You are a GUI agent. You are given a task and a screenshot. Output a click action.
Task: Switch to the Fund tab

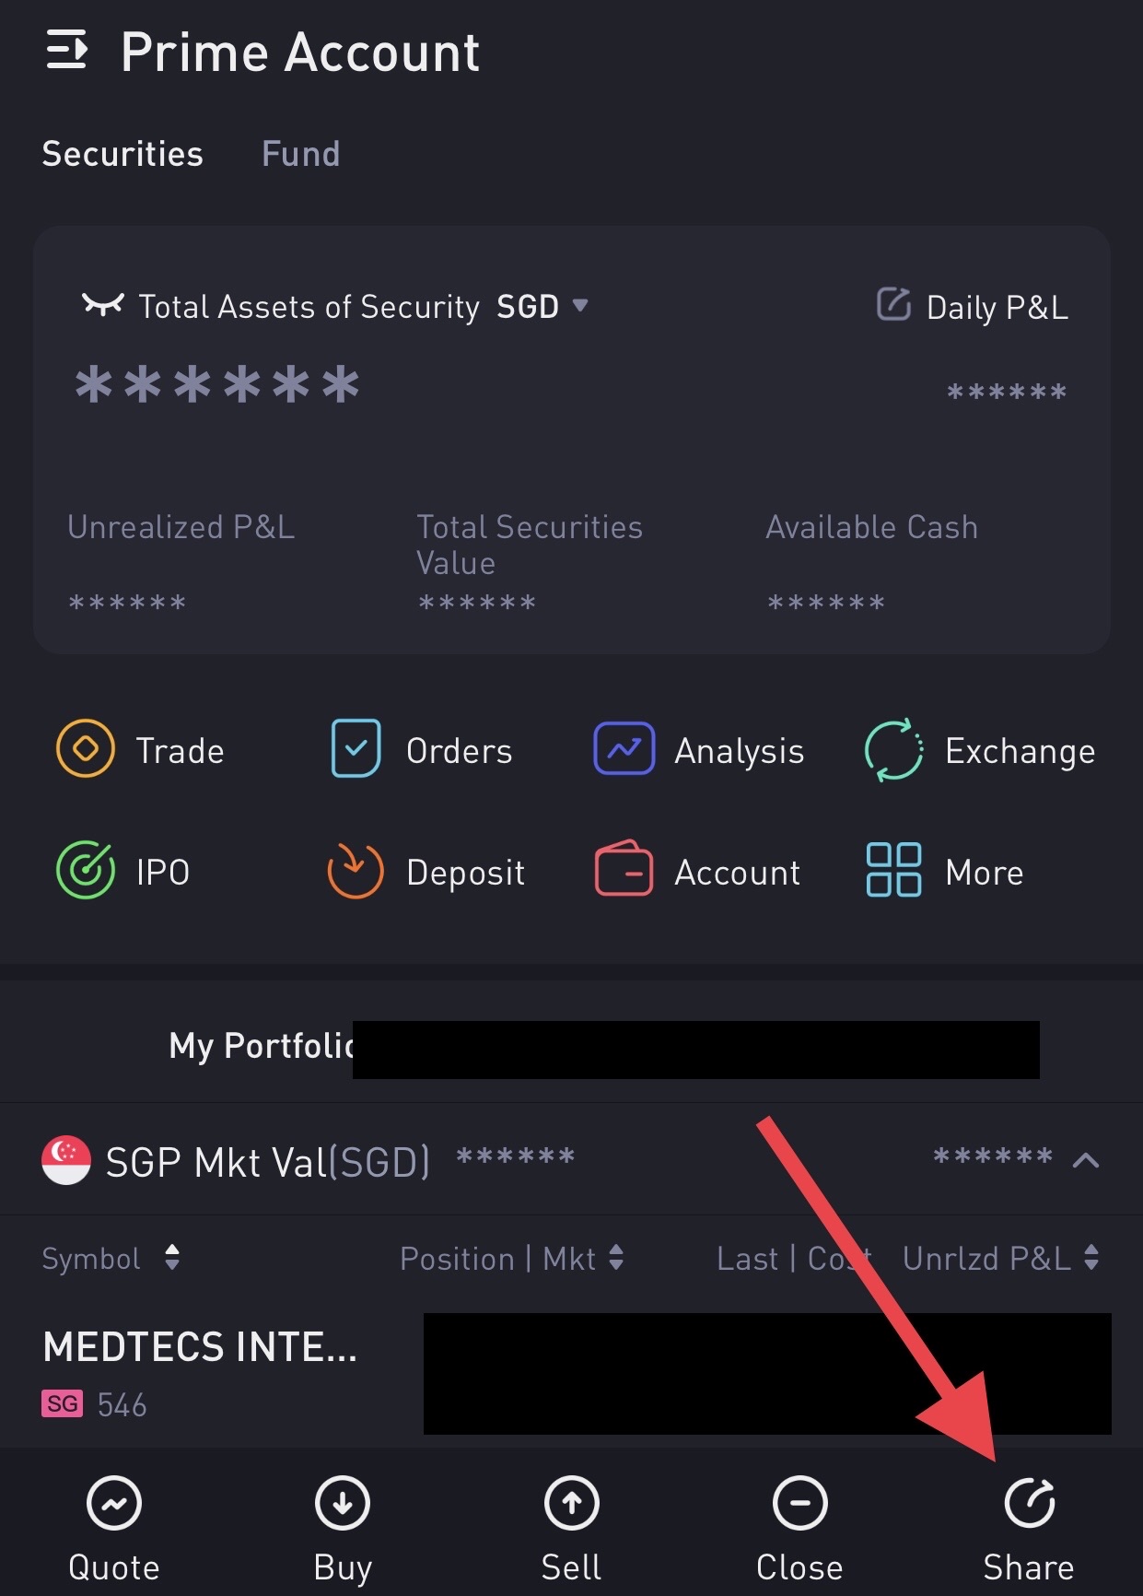[x=300, y=154]
